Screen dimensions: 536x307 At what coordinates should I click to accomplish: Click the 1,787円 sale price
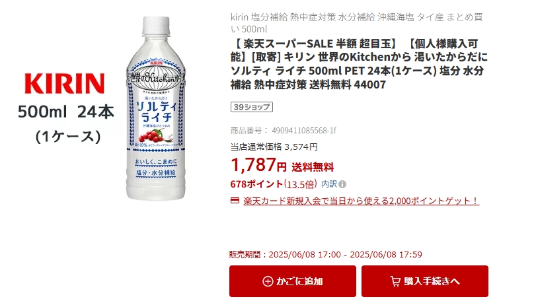[258, 164]
